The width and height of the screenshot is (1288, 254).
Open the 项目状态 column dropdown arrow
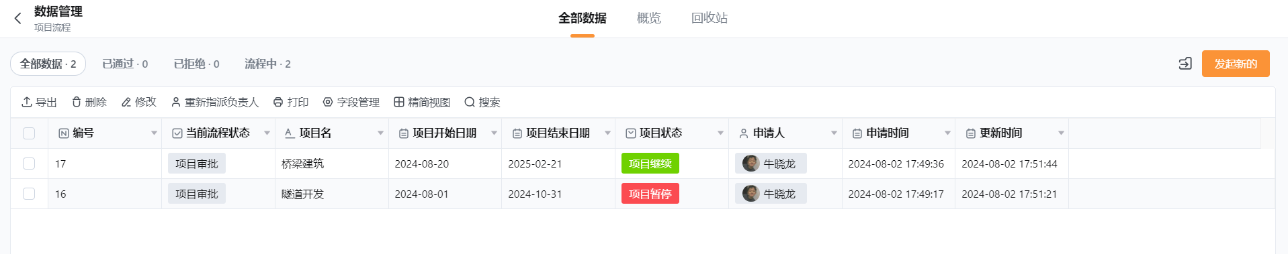(720, 133)
